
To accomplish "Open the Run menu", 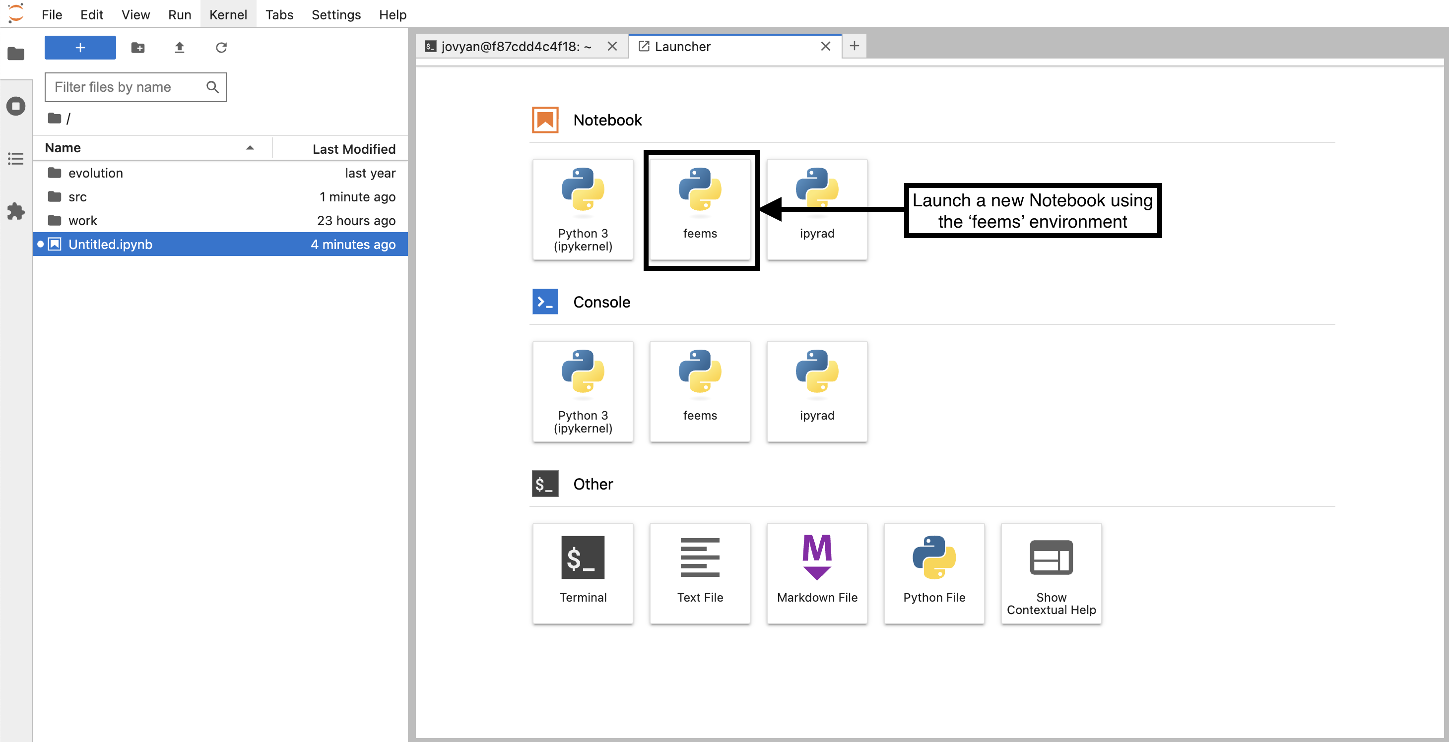I will pos(180,14).
